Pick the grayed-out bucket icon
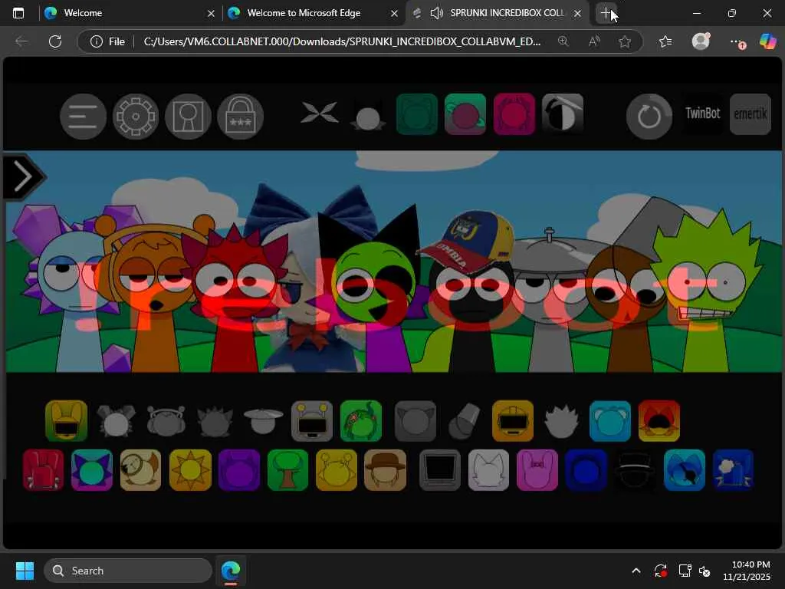The height and width of the screenshot is (589, 785). point(464,422)
